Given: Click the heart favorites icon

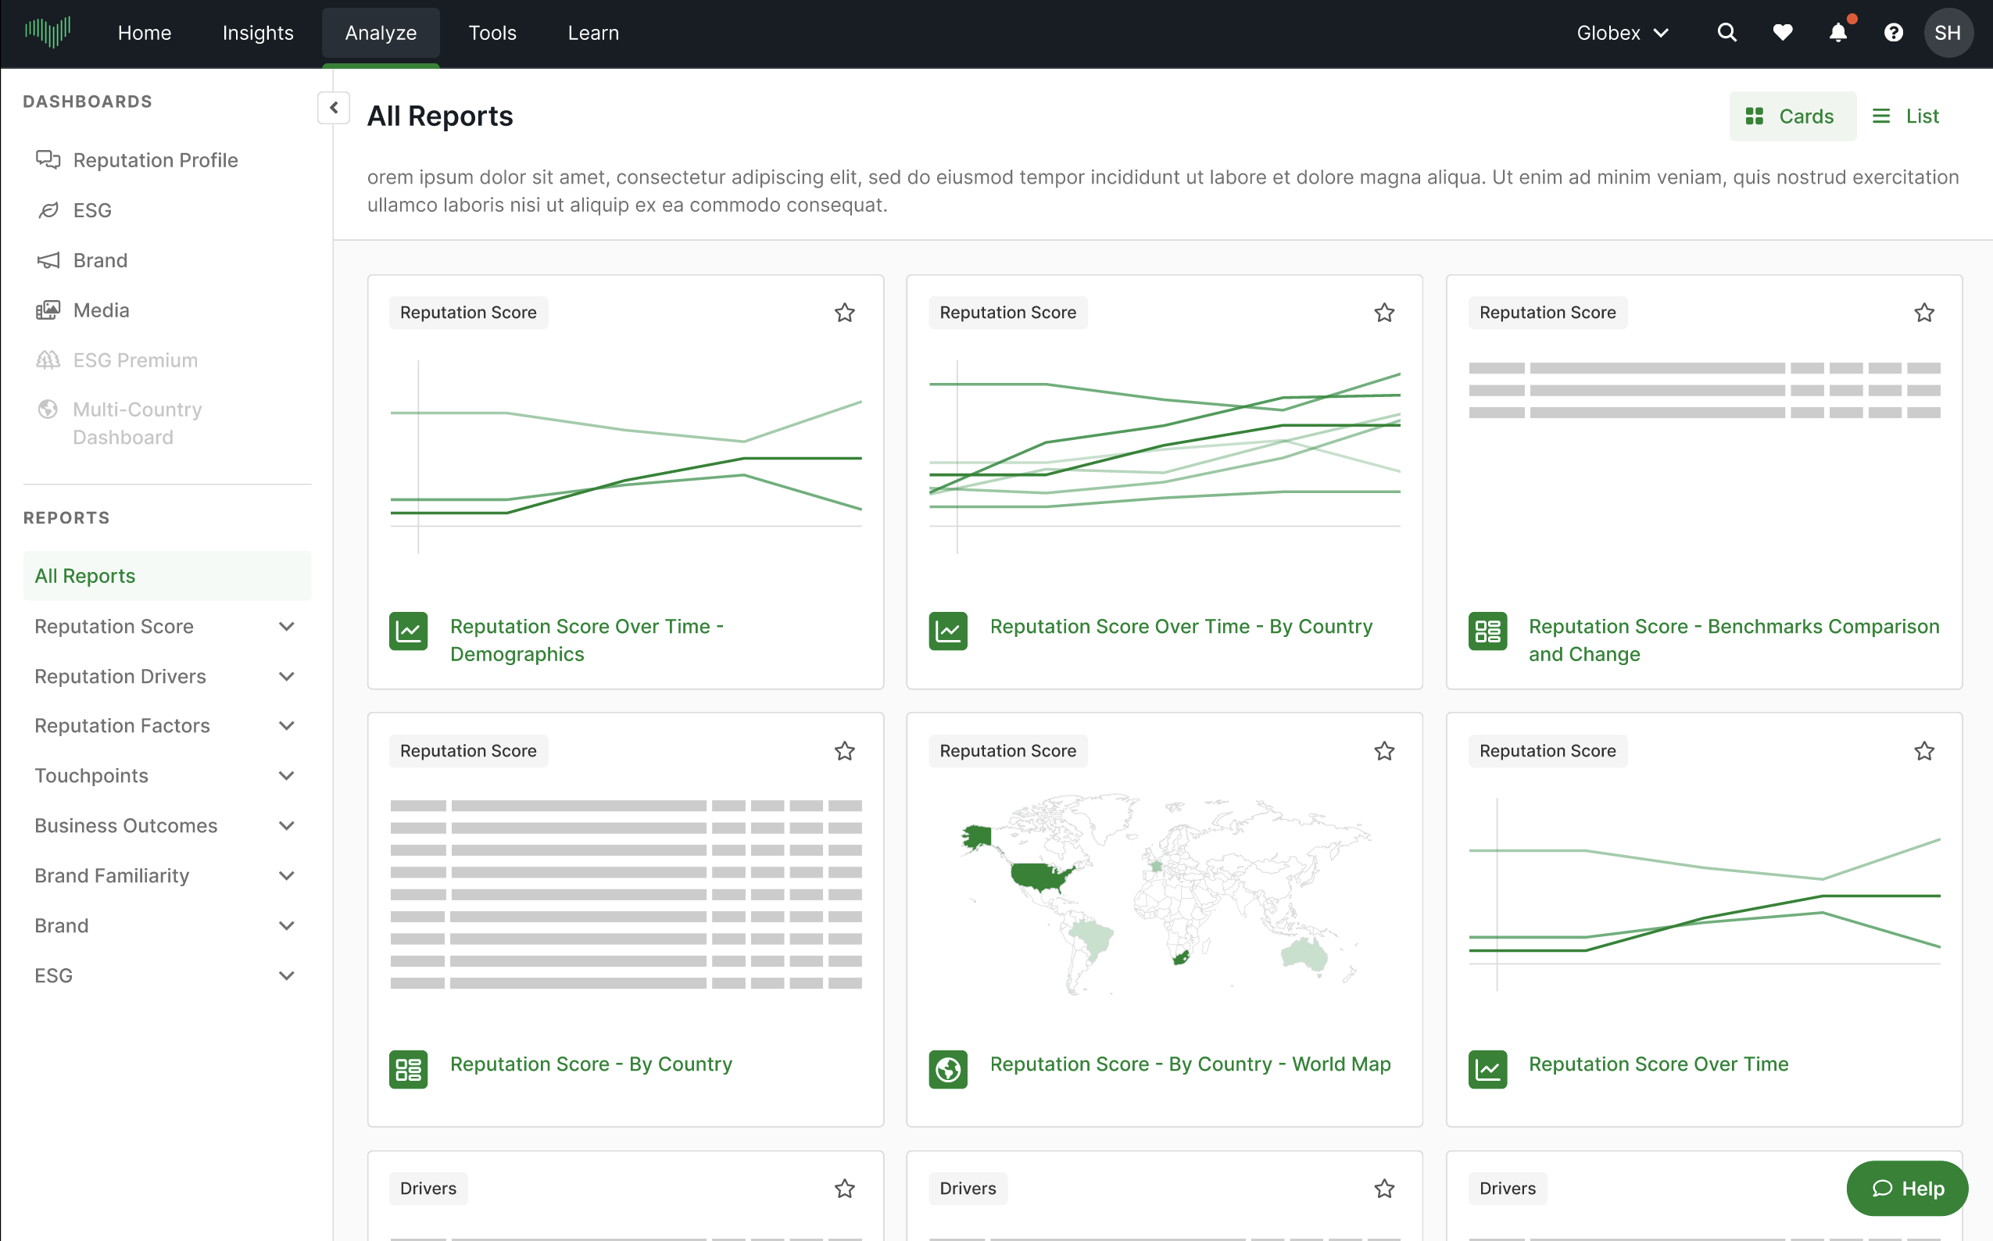Looking at the screenshot, I should [1782, 33].
